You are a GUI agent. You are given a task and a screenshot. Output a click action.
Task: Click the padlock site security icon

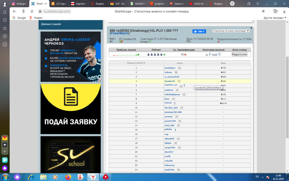[40, 12]
